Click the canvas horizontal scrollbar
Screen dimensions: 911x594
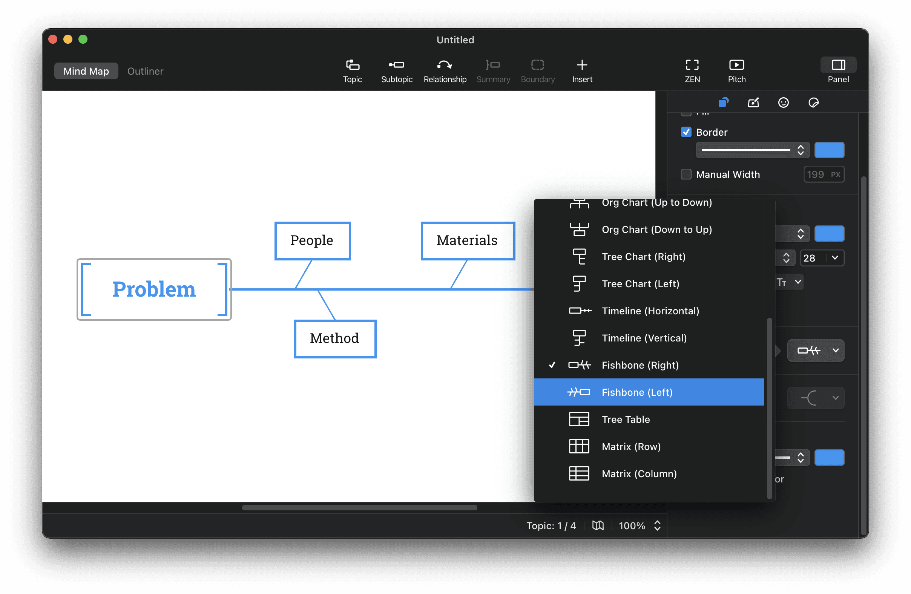pos(359,508)
